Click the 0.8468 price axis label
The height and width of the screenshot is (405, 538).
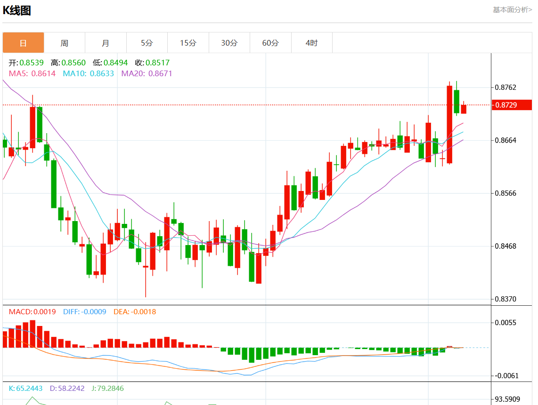click(505, 246)
